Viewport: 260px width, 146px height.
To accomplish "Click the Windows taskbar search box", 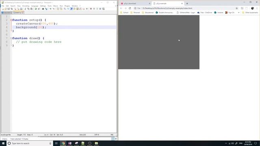I will coord(30,143).
